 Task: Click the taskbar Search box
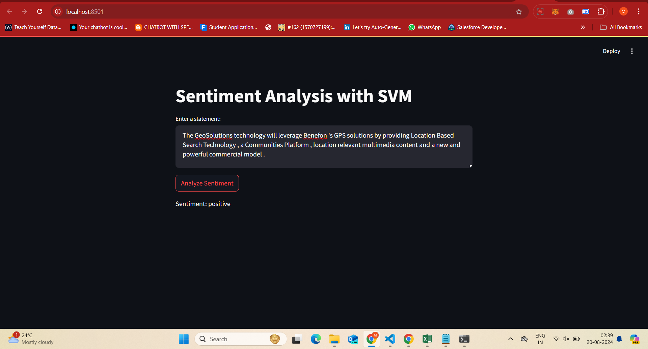(241, 339)
